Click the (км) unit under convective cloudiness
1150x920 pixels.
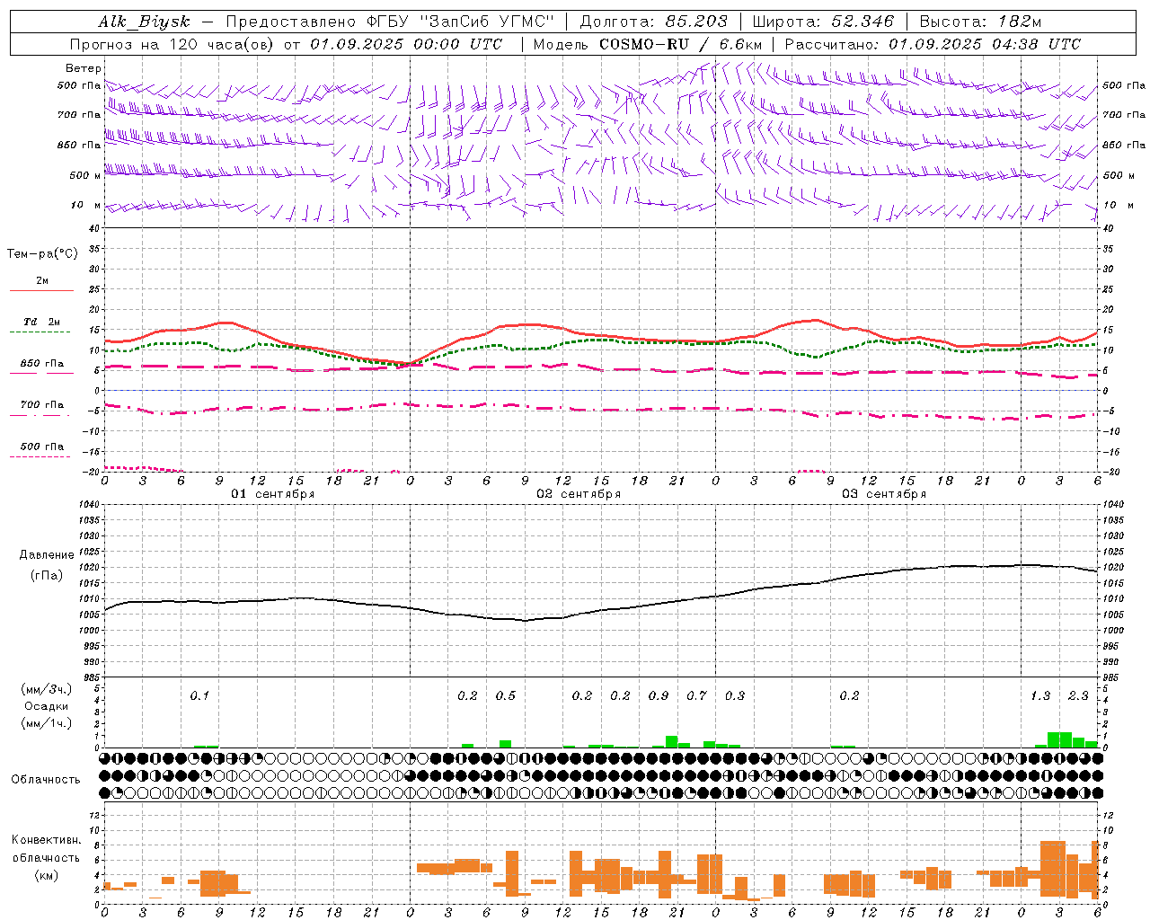[46, 875]
